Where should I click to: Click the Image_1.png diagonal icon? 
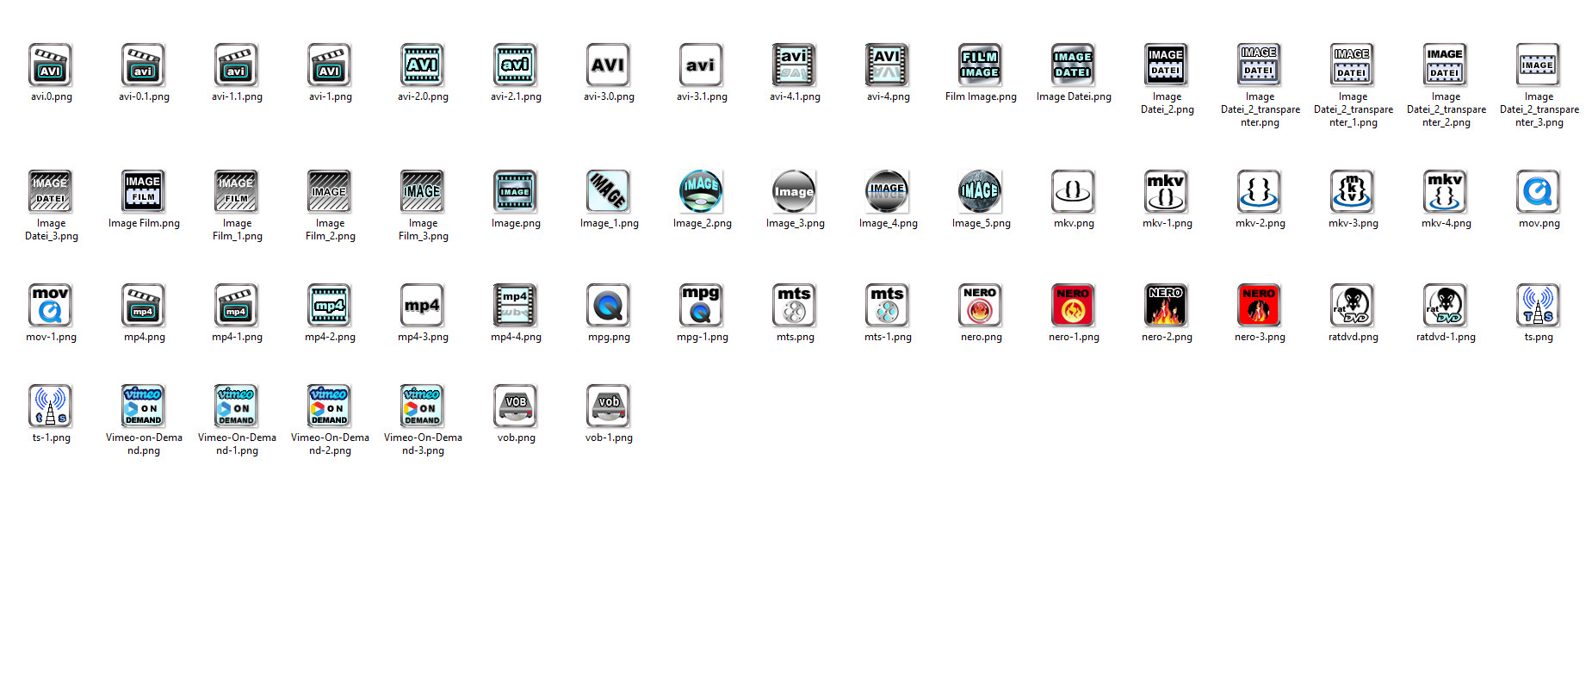click(609, 191)
